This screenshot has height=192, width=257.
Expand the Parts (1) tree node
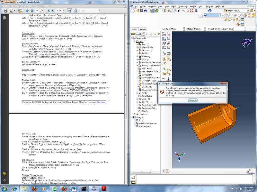pos(137,44)
